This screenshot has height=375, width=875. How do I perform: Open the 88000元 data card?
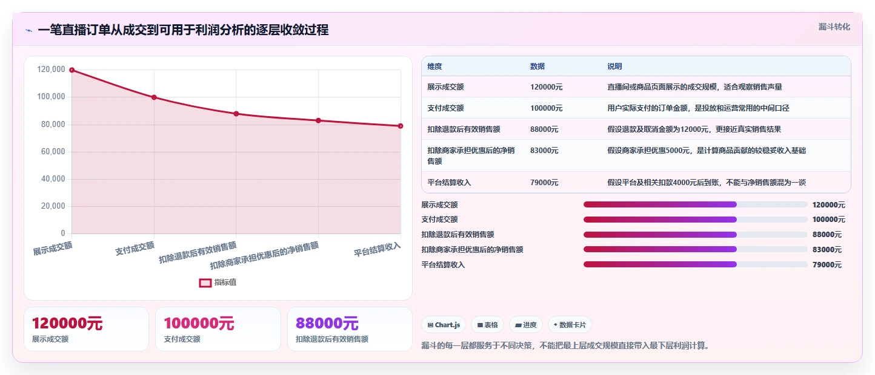point(350,329)
